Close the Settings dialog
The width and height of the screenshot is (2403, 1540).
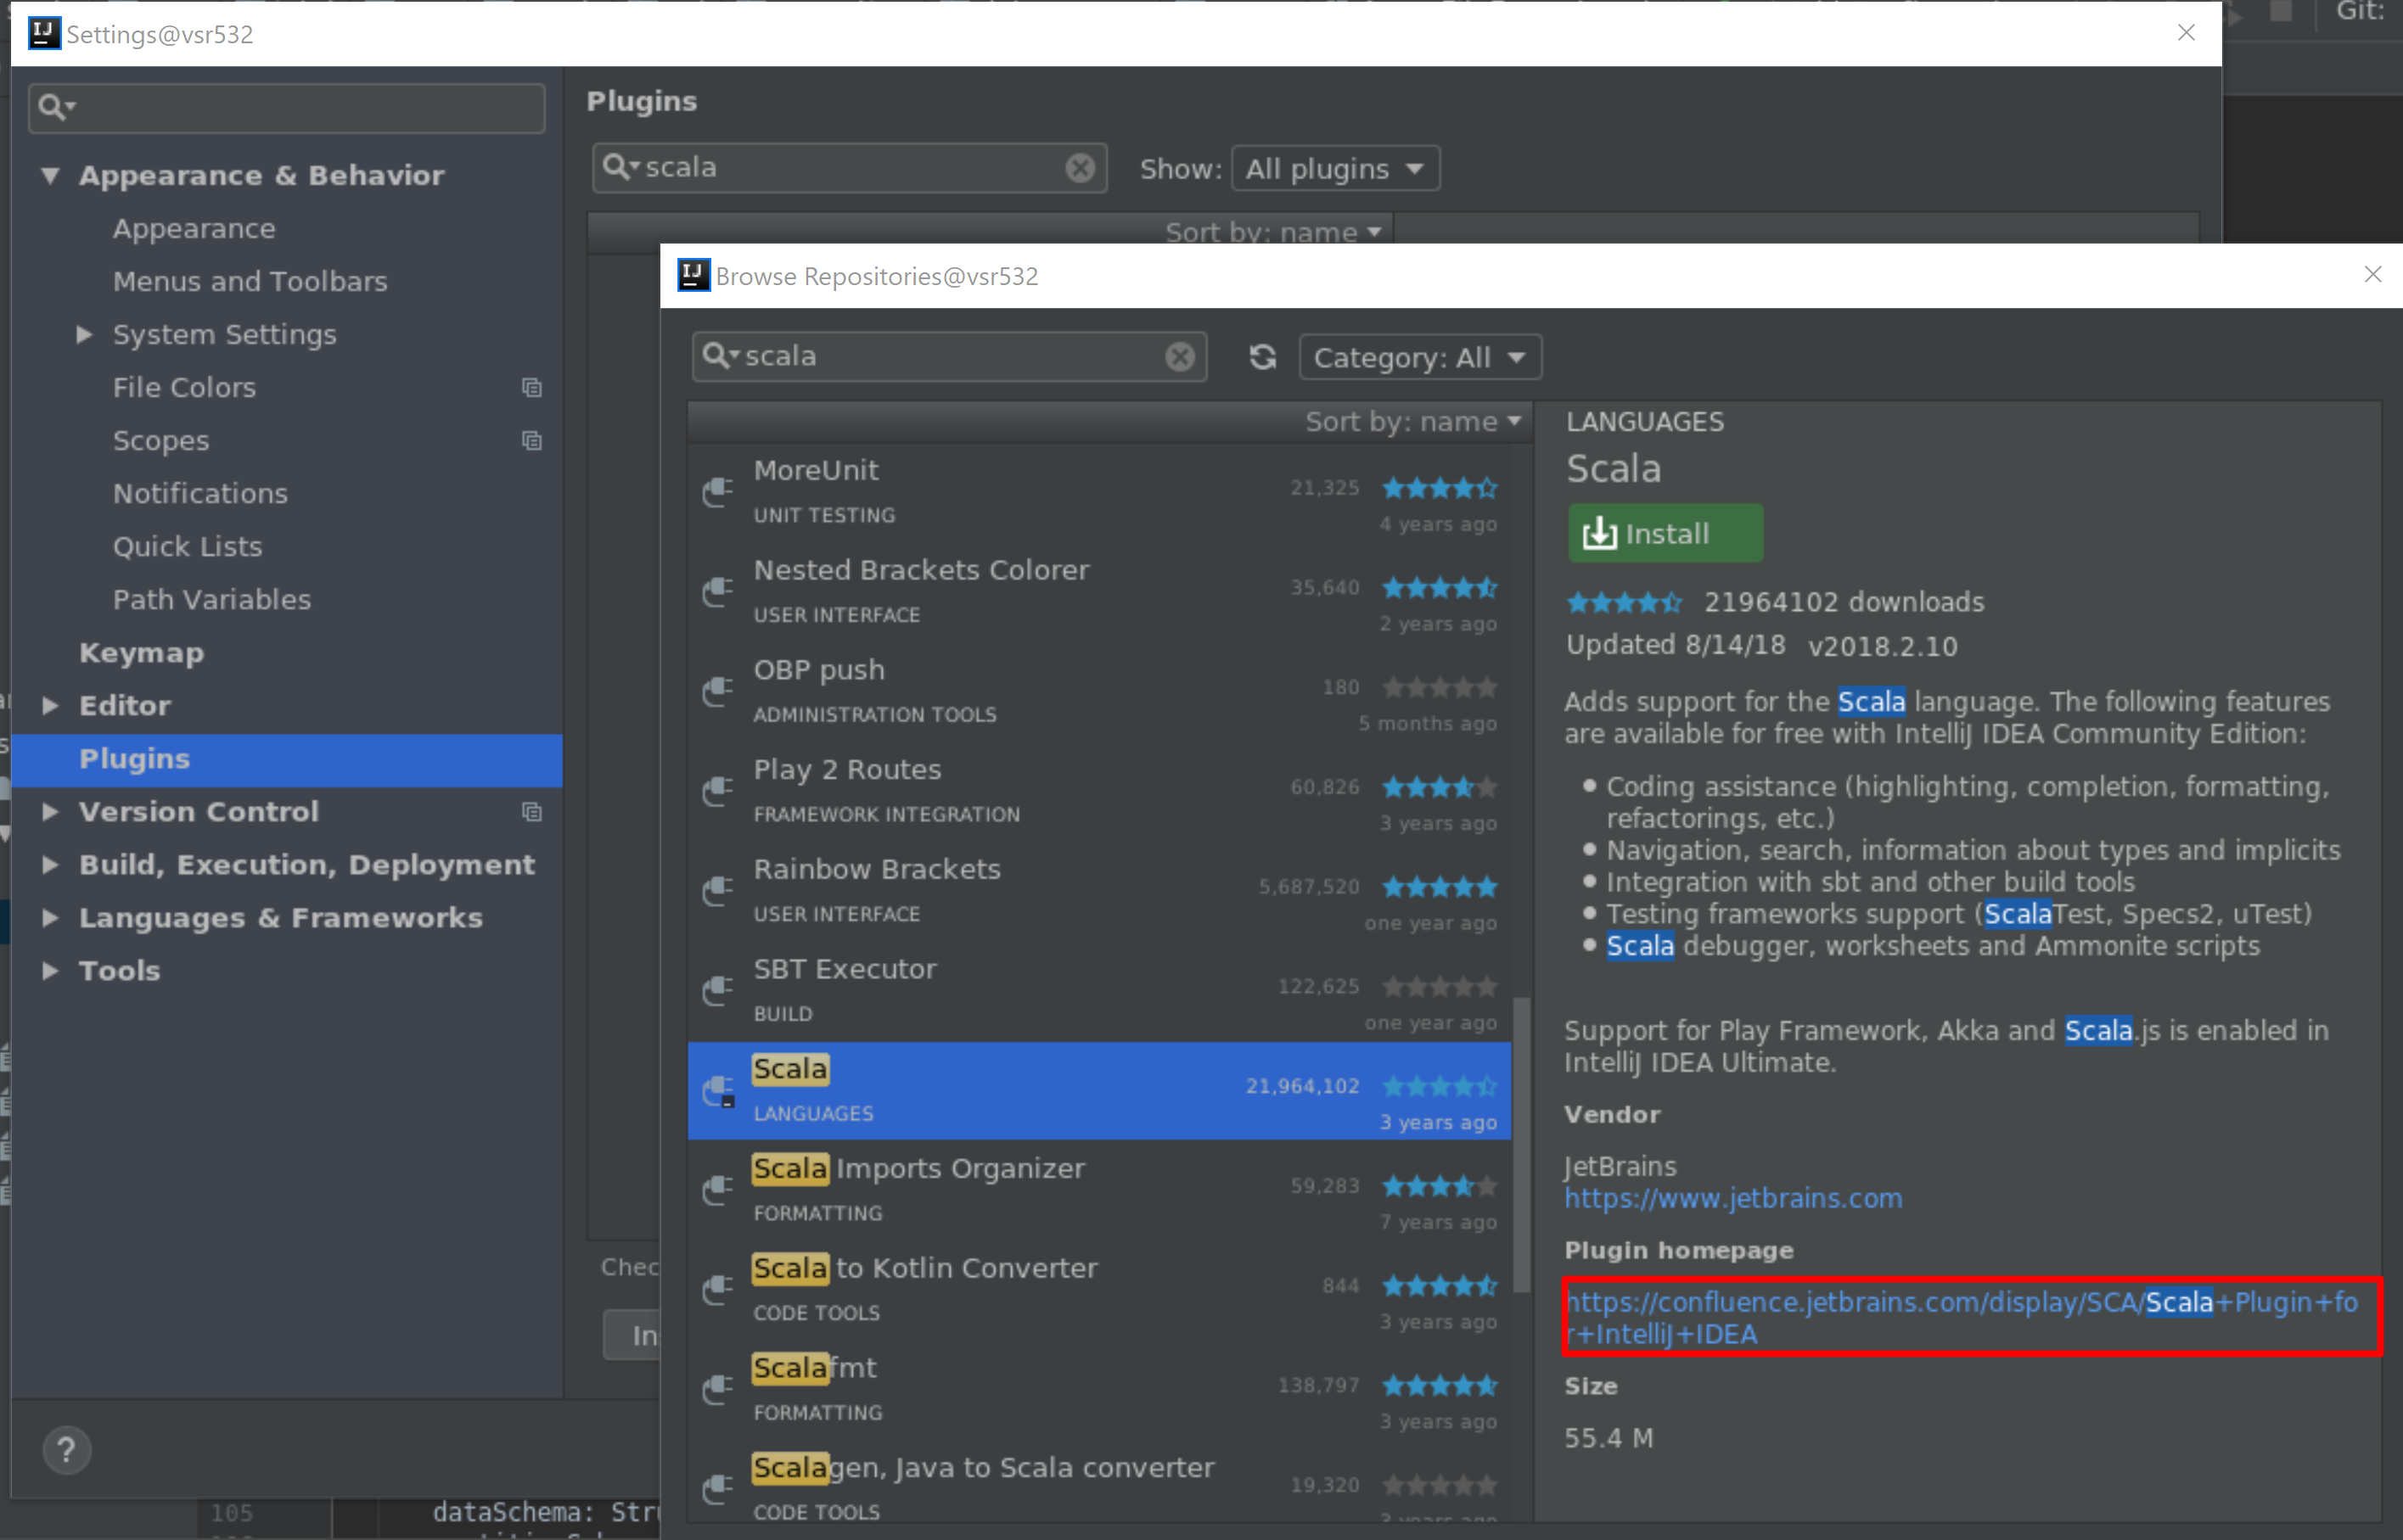(2187, 33)
